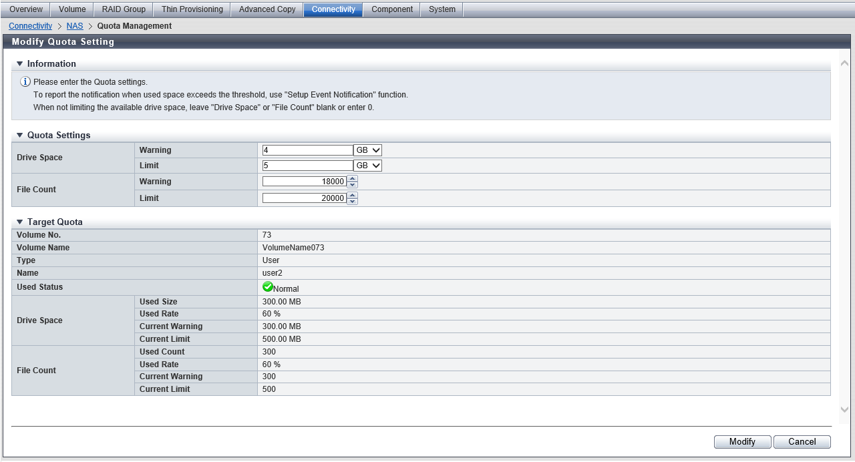Image resolution: width=855 pixels, height=462 pixels.
Task: Click the Drive Space Warning input field
Action: click(x=307, y=150)
